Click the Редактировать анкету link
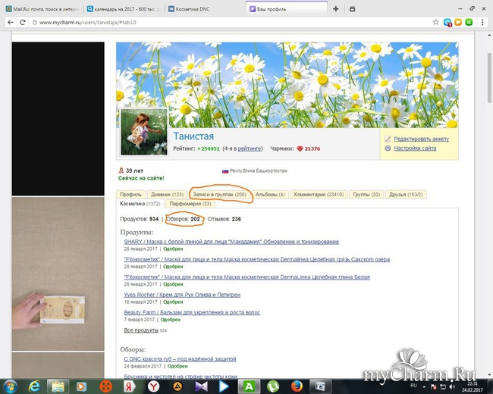 coord(421,139)
